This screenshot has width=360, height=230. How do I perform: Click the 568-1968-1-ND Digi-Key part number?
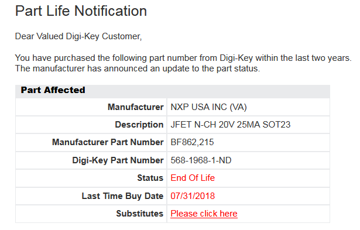(201, 160)
